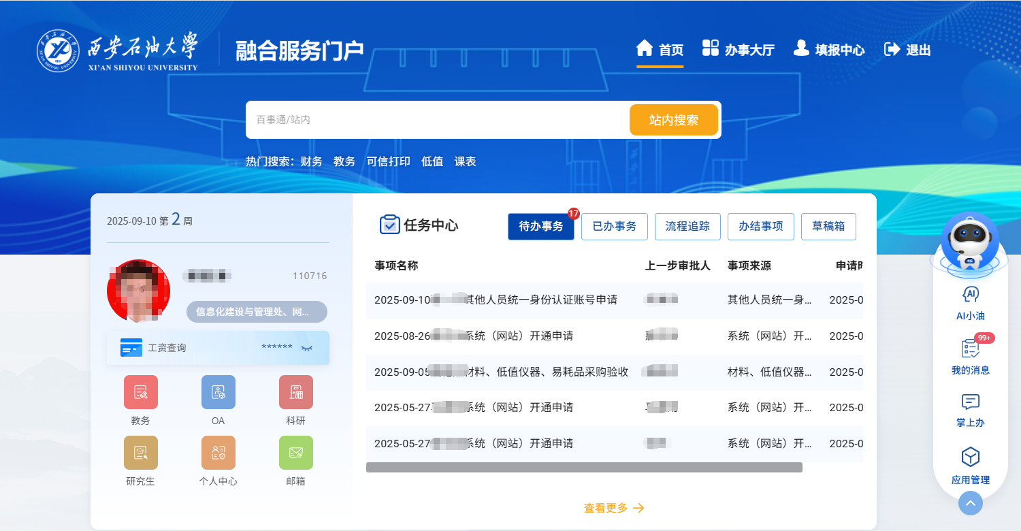Open the 个人中心 (Personal Center) icon
This screenshot has height=531, width=1021.
point(218,453)
